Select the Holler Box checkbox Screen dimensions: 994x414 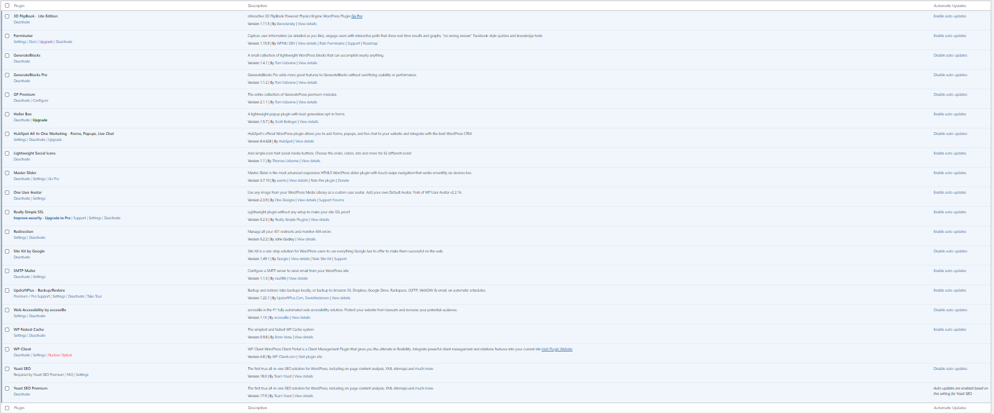pos(7,114)
